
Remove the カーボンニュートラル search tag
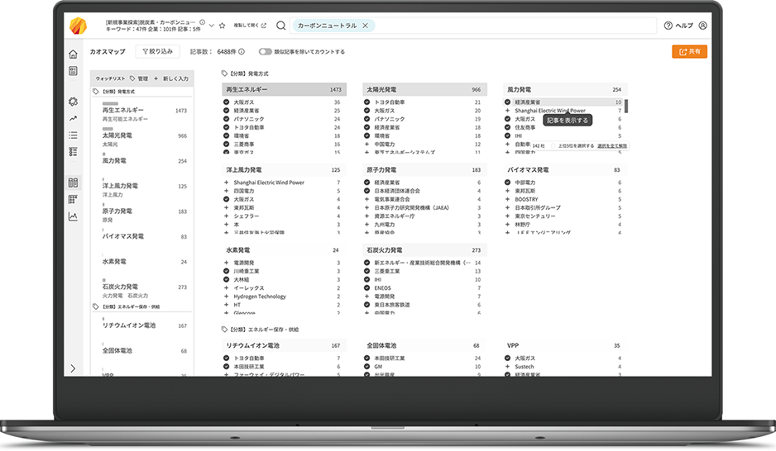pyautogui.click(x=365, y=26)
